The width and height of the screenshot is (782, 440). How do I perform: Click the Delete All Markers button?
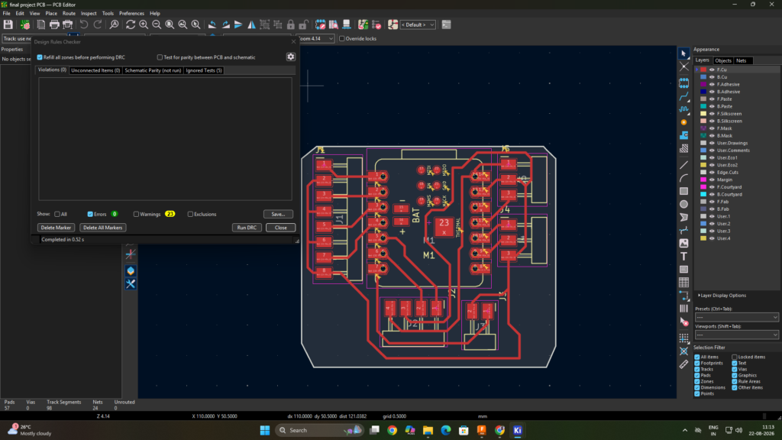click(103, 228)
